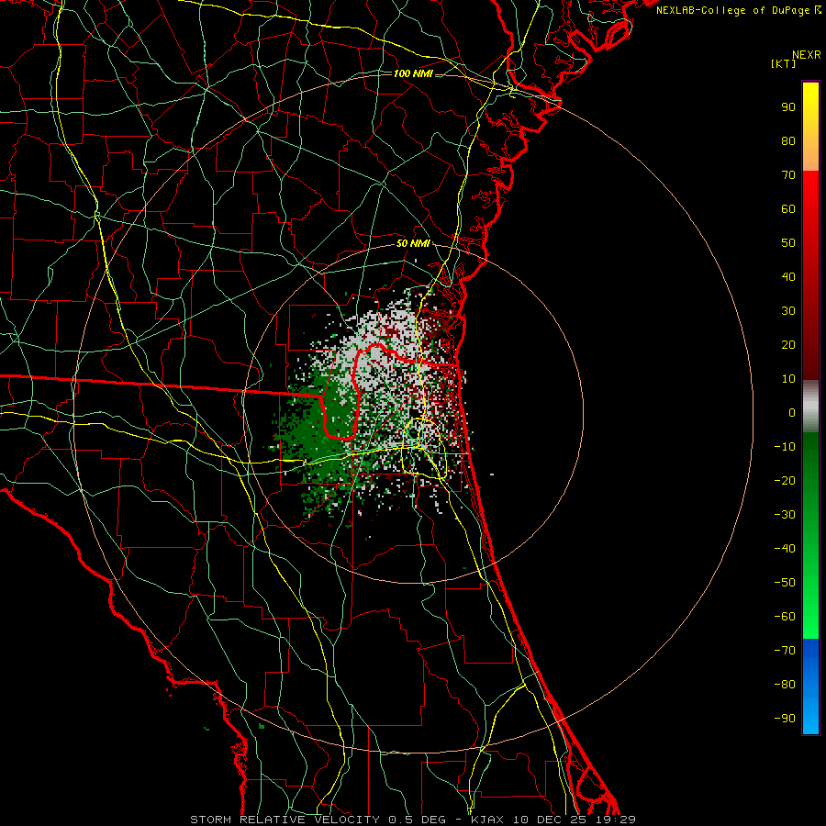Select the positive 90 scale value
Screen dimensions: 826x826
point(788,107)
